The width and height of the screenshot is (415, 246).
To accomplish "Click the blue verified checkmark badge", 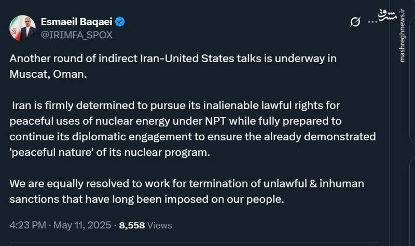I will click(x=119, y=22).
